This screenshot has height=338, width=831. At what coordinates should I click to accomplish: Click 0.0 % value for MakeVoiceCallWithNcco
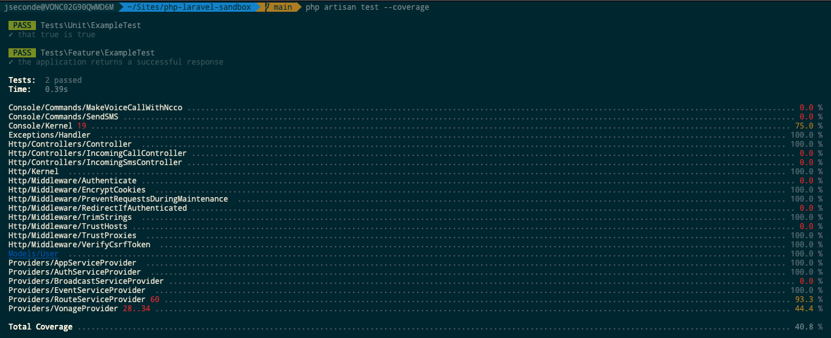(x=811, y=108)
